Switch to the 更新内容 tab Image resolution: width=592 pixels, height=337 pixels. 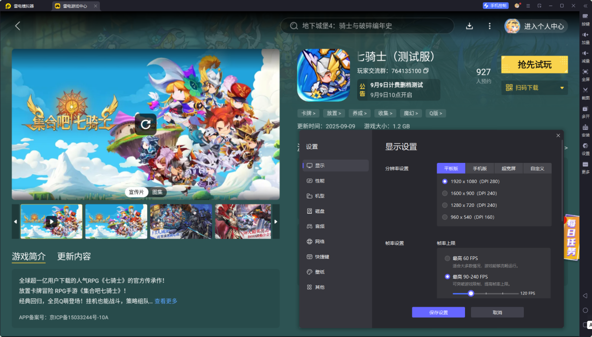73,256
